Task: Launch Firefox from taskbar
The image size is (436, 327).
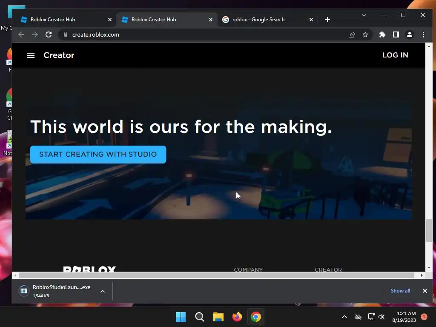Action: point(237,317)
